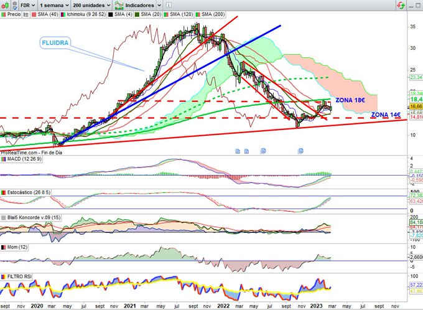Click the ProRealTime.com - Fin de Día text
Screen dimensions: 423x310
coord(32,153)
